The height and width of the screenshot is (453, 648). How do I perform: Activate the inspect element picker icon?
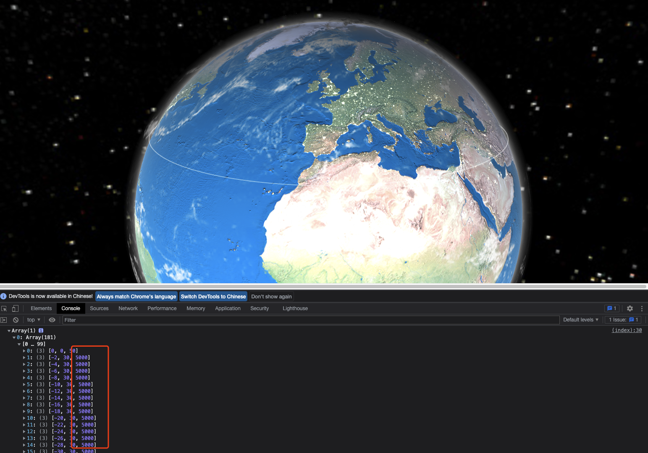[4, 308]
